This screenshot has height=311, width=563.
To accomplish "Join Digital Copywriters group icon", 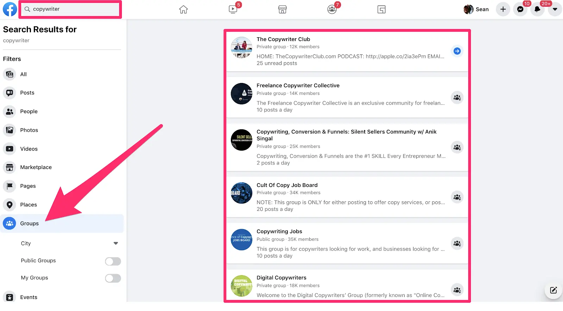I will (457, 290).
